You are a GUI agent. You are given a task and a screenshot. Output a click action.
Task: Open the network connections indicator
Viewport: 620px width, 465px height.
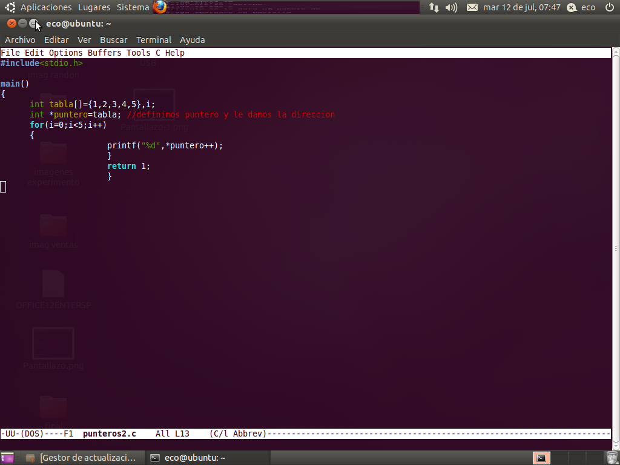pyautogui.click(x=434, y=7)
